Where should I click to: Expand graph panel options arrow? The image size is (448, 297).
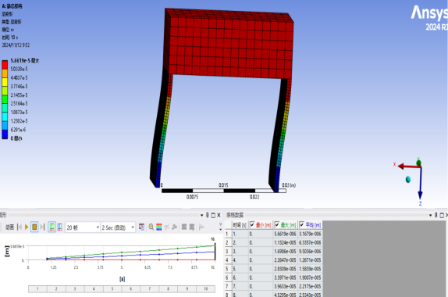pyautogui.click(x=201, y=215)
